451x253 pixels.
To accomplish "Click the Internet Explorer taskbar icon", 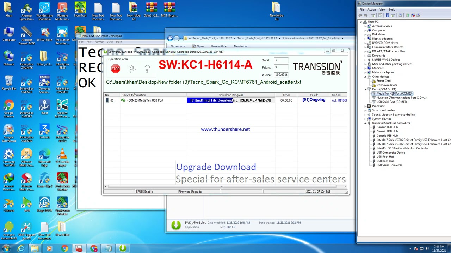I will click(21, 248).
